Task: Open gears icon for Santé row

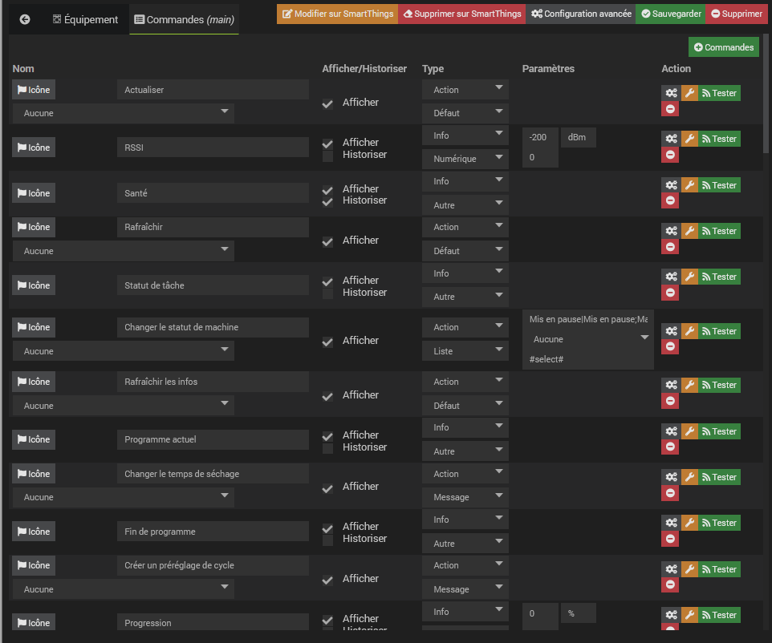Action: (x=671, y=185)
